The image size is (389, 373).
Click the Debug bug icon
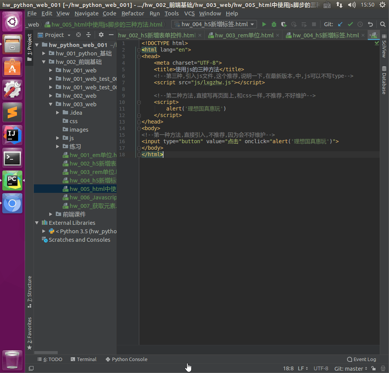(x=274, y=24)
